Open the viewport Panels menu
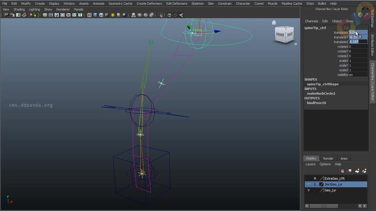Screen dimensions: 376x211 coord(78,9)
